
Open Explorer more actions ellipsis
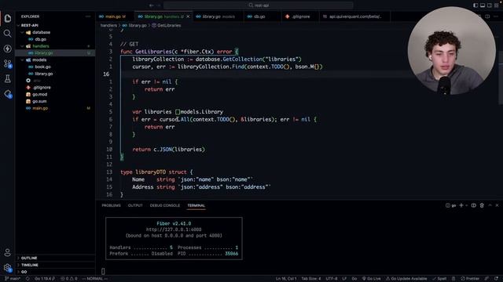click(x=88, y=16)
